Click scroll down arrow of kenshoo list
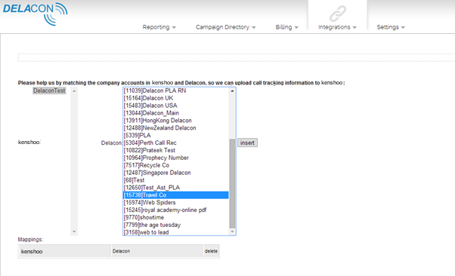 [74, 232]
